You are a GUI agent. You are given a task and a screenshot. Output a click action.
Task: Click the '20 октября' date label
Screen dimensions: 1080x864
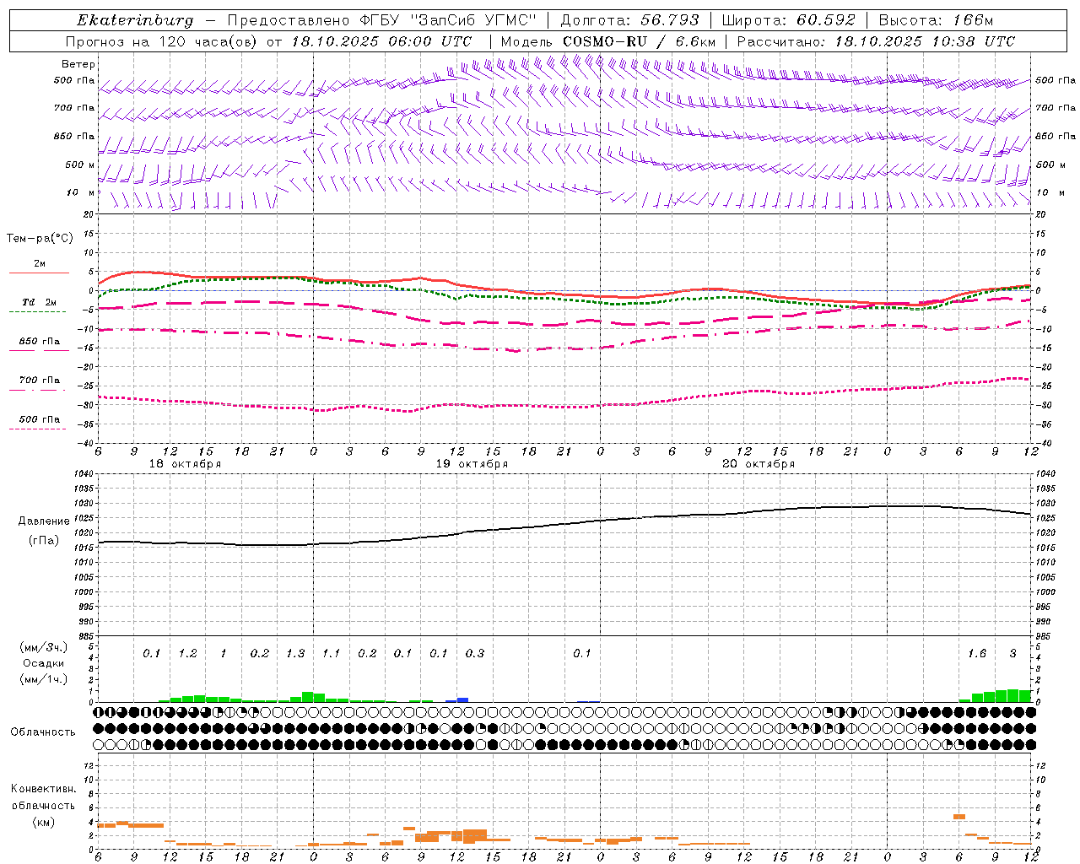(x=759, y=464)
